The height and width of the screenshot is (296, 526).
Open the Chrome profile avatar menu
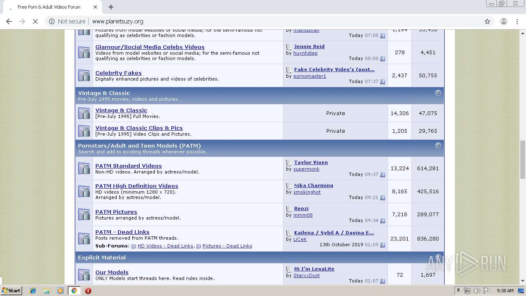pos(503,21)
